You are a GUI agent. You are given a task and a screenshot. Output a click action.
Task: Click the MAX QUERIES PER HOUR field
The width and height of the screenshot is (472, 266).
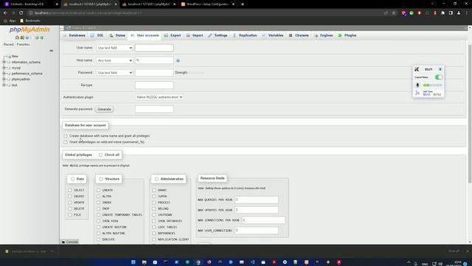(257, 199)
